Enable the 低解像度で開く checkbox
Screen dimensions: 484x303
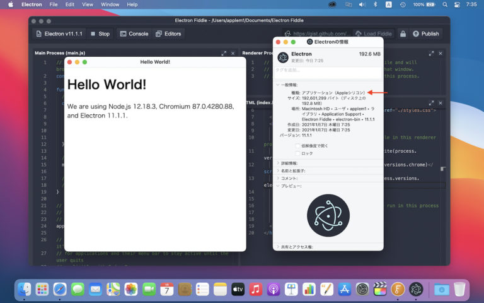pyautogui.click(x=298, y=145)
